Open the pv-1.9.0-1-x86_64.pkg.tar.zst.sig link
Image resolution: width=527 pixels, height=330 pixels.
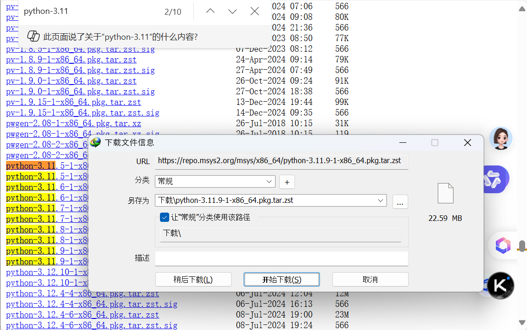[x=80, y=92]
